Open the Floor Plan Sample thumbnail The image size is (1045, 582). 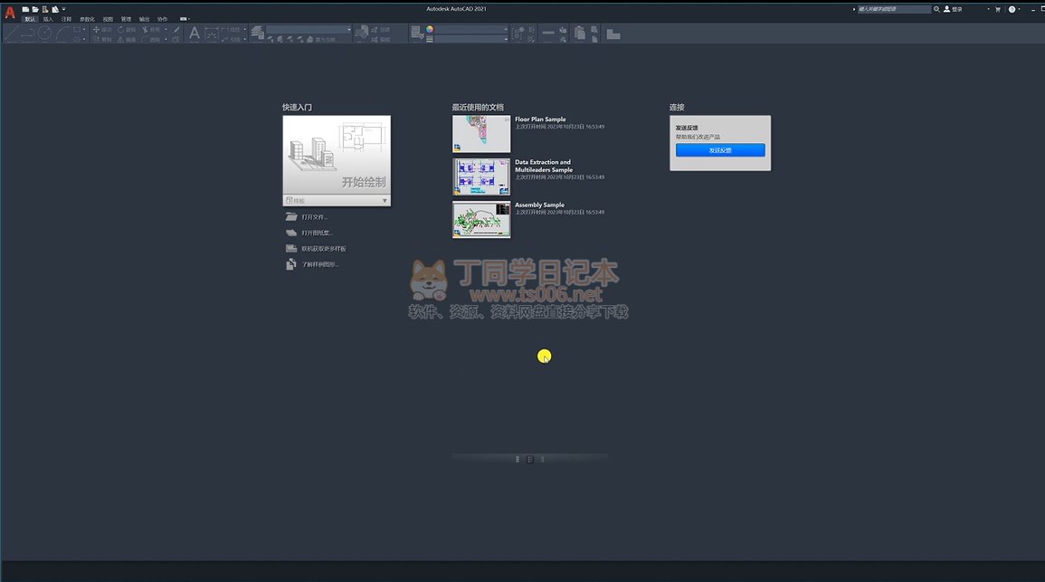pyautogui.click(x=481, y=134)
